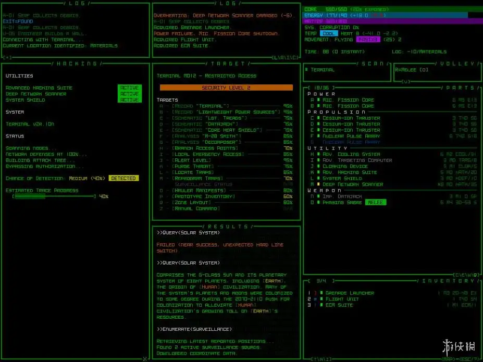Click the EXIT=FOUND log line
The image size is (483, 362).
tap(18, 21)
